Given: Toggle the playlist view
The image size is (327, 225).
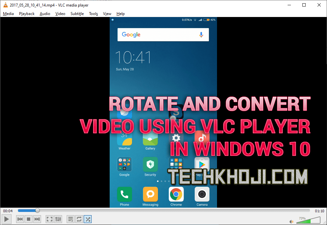Looking at the screenshot, I should [x=71, y=219].
